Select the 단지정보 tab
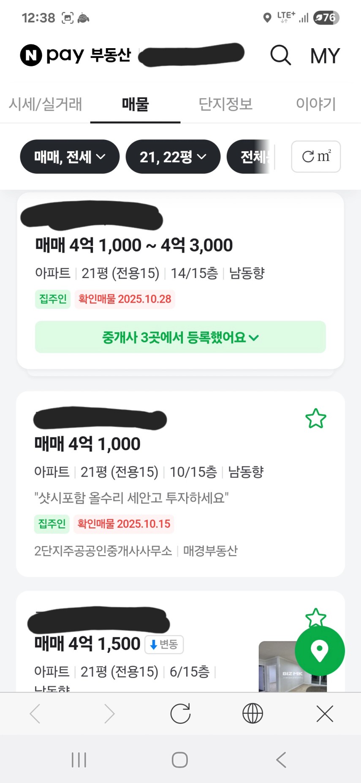The image size is (361, 783). [225, 104]
